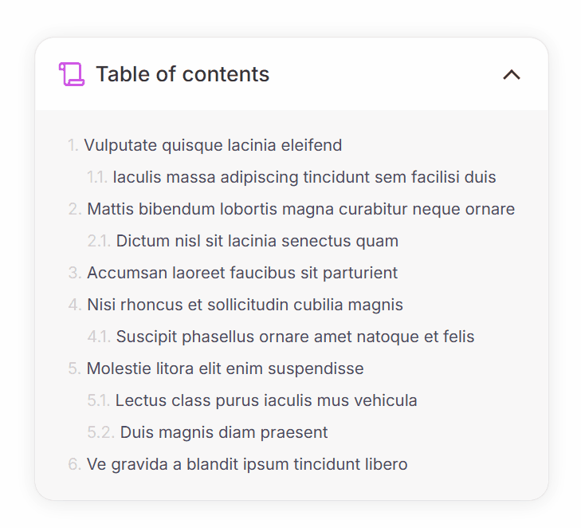Click the number 6. list marker
Image resolution: width=581 pixels, height=528 pixels.
tap(75, 464)
